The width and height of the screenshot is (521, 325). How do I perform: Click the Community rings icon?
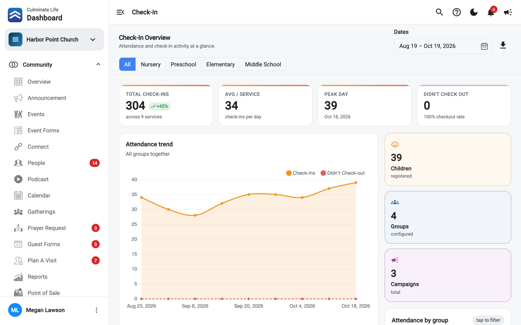click(x=13, y=65)
